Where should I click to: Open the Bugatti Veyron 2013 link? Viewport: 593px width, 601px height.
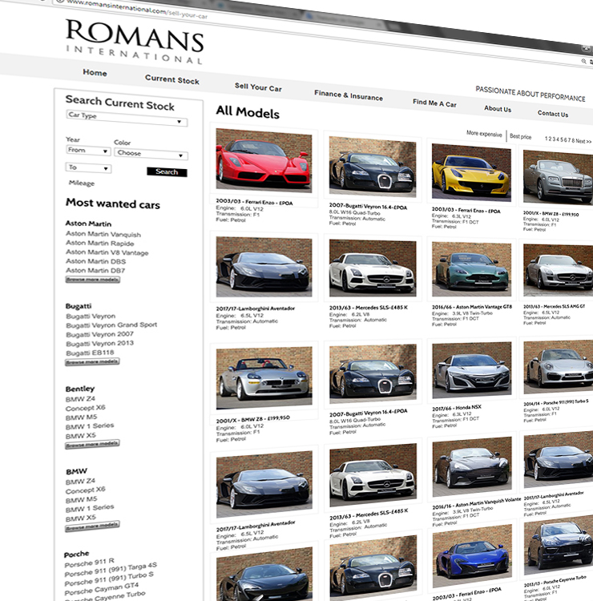click(x=99, y=344)
